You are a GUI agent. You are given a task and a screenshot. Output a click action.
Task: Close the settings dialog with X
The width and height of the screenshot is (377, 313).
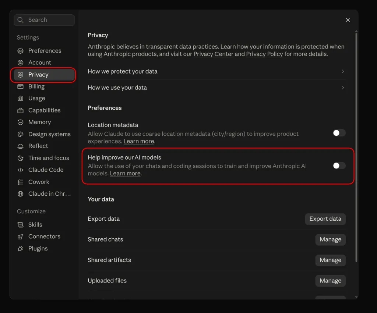coord(348,20)
